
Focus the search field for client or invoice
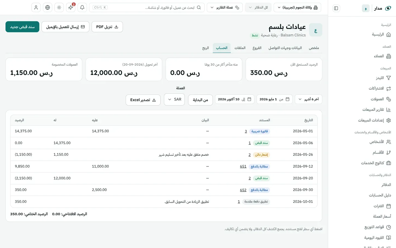pos(147,7)
